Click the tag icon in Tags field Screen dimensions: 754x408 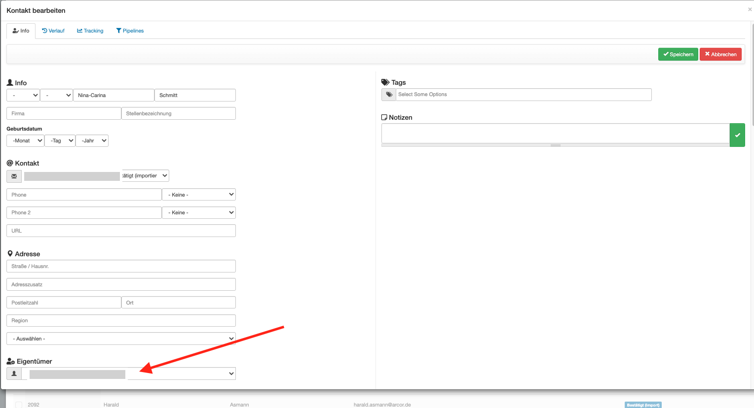pos(389,95)
